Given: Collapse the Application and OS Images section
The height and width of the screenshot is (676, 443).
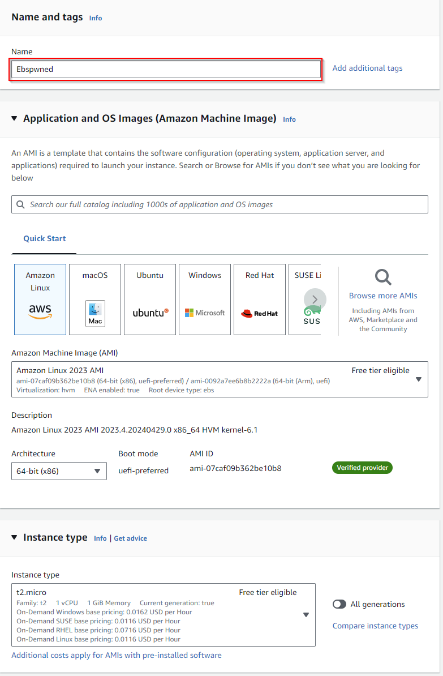Looking at the screenshot, I should point(15,119).
